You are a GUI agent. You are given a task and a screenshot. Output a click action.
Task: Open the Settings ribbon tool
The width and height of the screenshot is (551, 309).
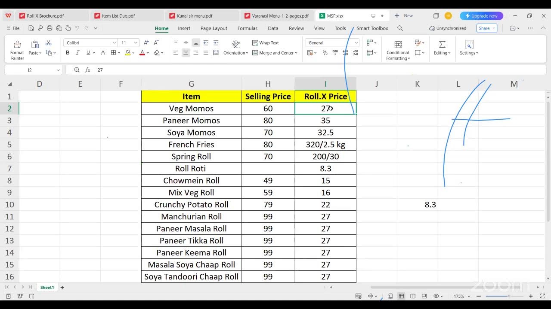469,48
